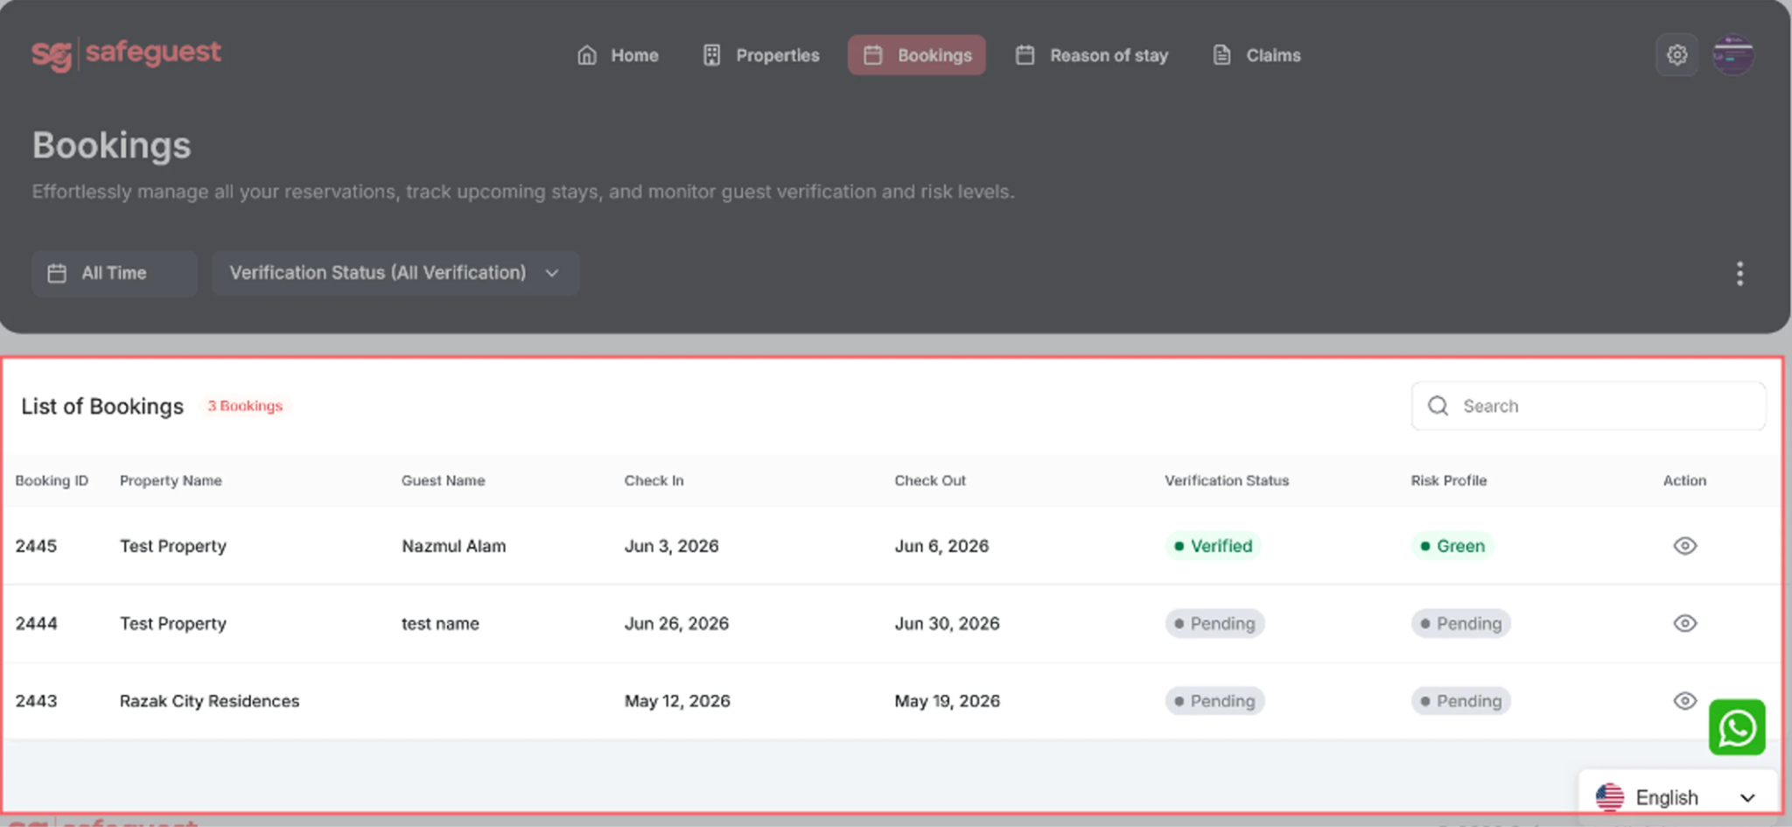Image resolution: width=1792 pixels, height=827 pixels.
Task: Click the search magnifier icon
Action: (1438, 406)
